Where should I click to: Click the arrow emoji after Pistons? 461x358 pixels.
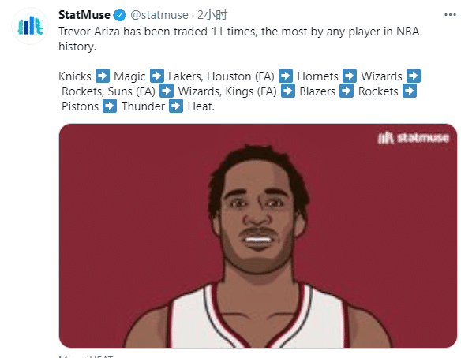tap(110, 106)
